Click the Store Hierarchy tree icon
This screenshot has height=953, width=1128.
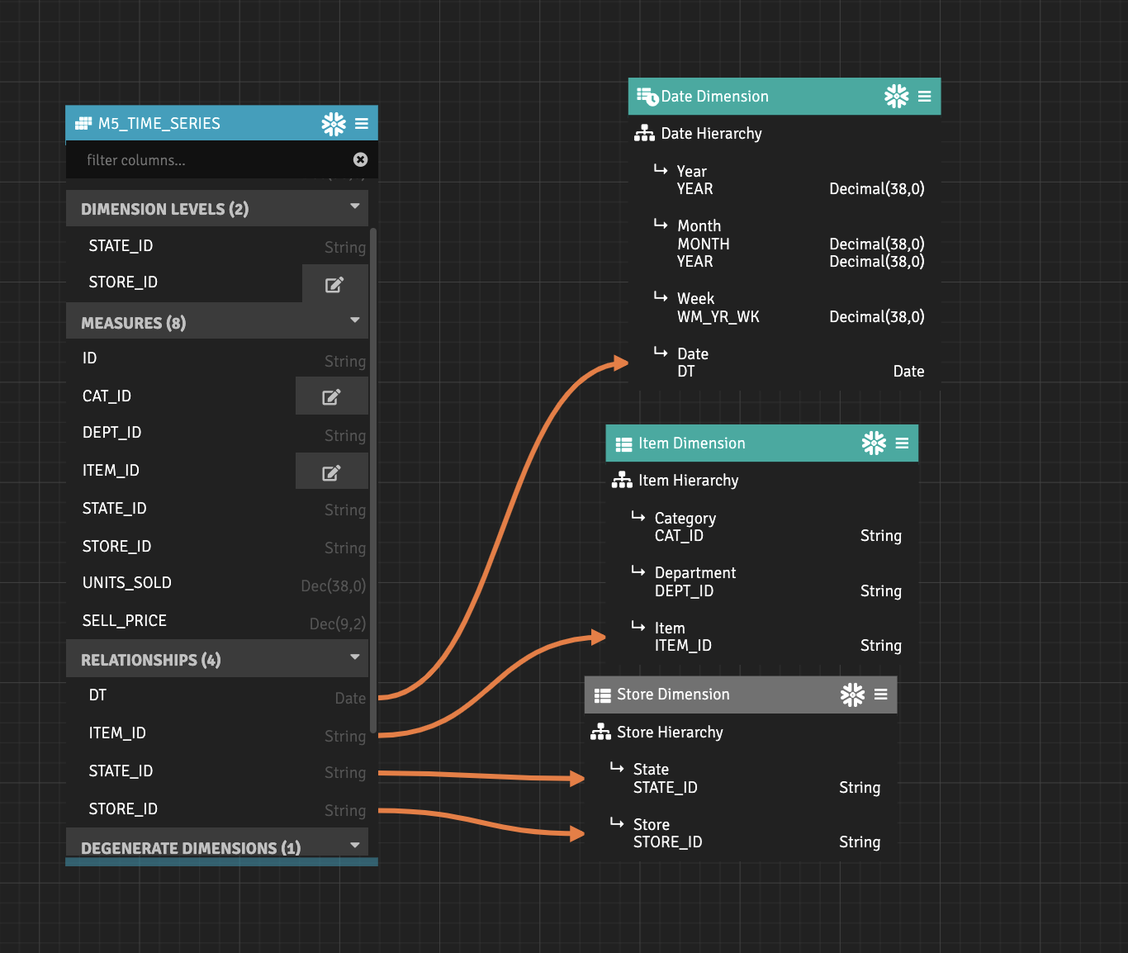600,732
